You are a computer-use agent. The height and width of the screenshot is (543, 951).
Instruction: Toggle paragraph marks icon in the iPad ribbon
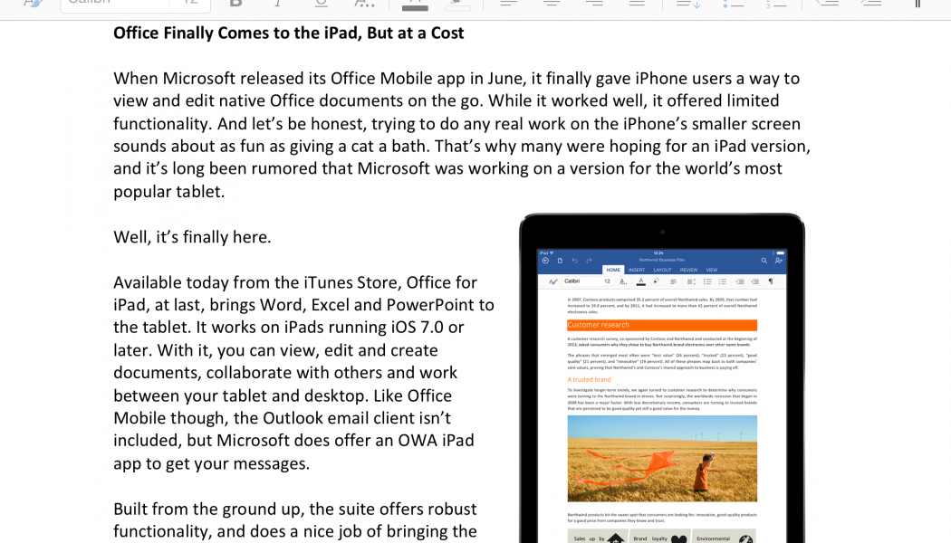[x=771, y=281]
